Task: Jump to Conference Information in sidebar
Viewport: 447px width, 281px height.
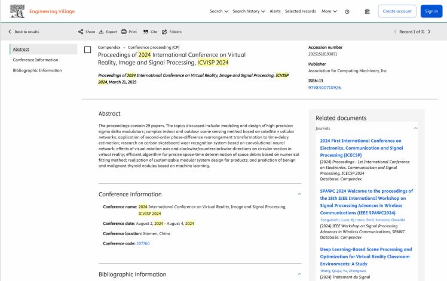Action: [35, 60]
